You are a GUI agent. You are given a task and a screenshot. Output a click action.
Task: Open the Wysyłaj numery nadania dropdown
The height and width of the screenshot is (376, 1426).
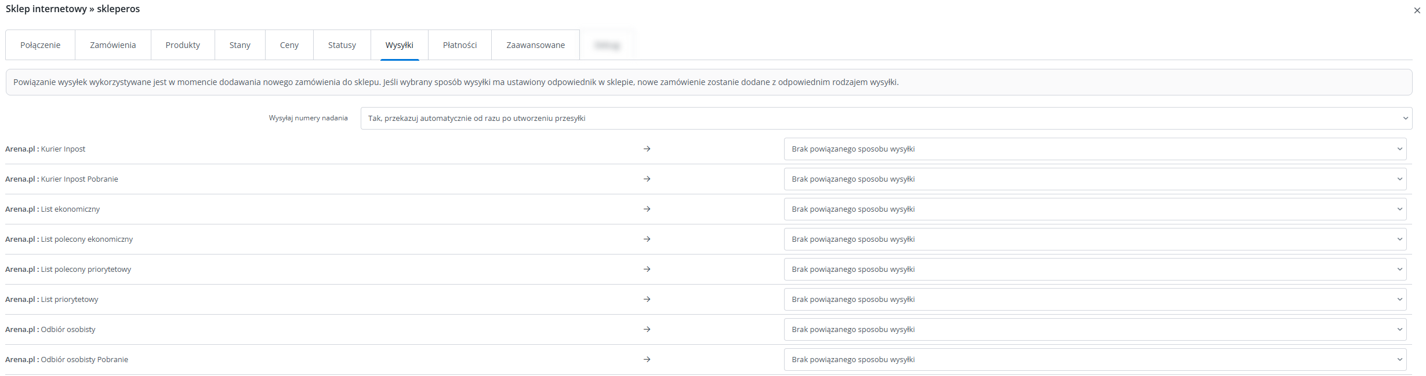coord(886,119)
